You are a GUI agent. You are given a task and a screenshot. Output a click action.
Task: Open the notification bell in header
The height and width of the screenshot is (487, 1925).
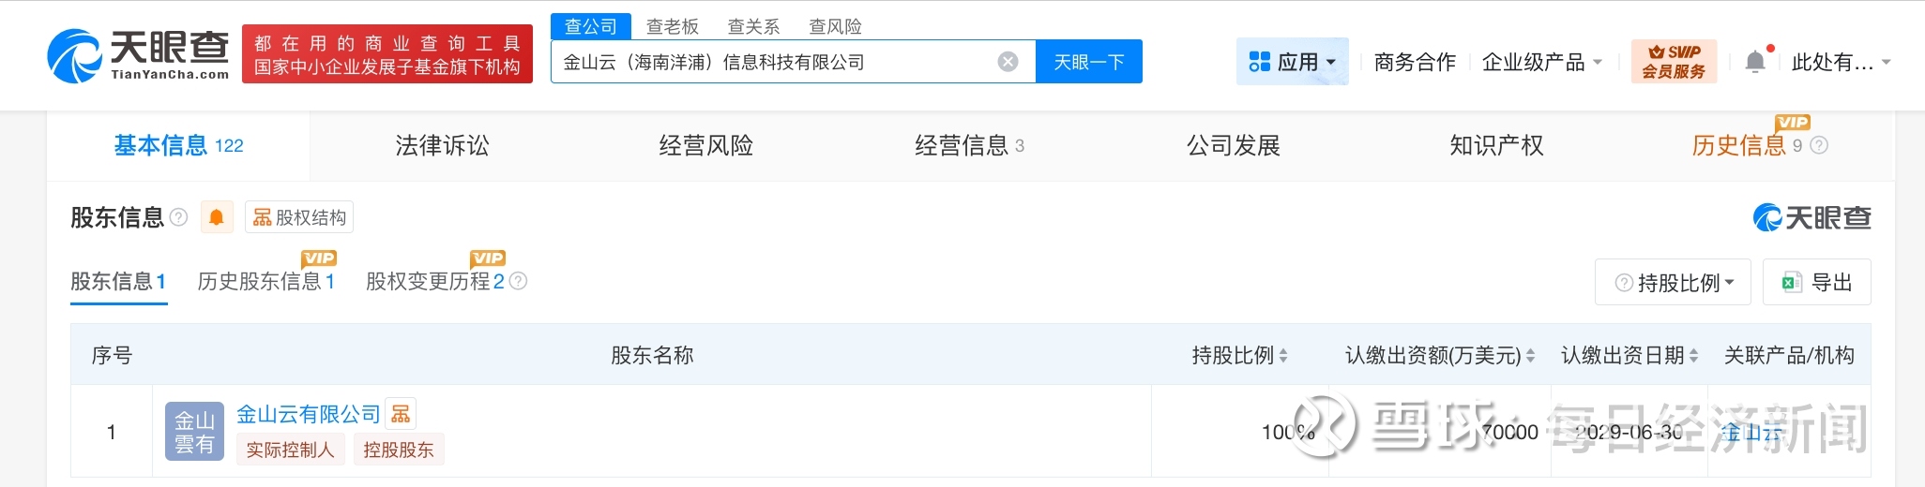(1754, 62)
